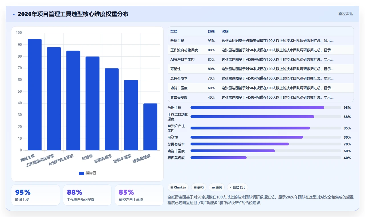
Task: Click the 功能丰富度 label beside its progress bar
Action: [x=176, y=151]
